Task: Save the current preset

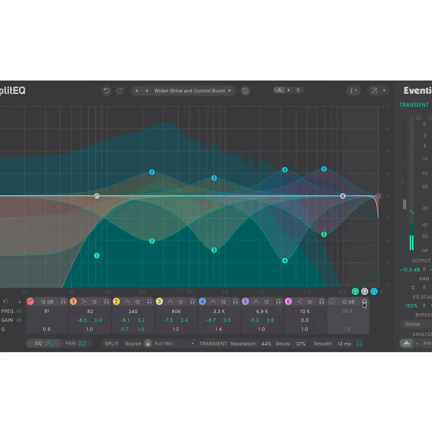Action: (x=245, y=91)
